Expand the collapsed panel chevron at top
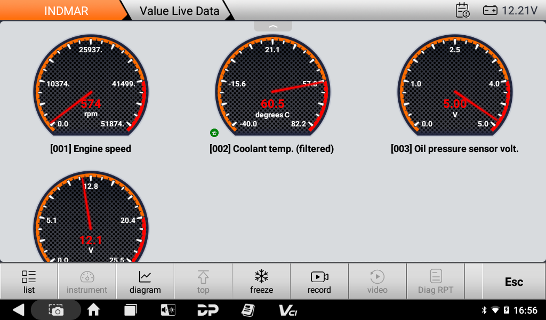The height and width of the screenshot is (320, 546). 273,27
